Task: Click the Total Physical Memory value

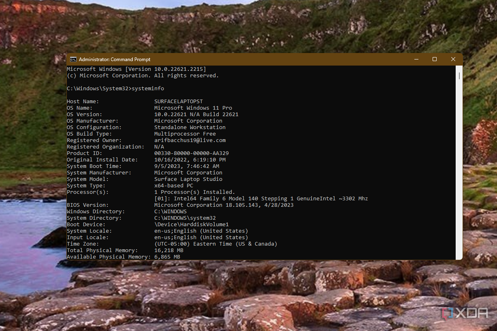Action: pos(169,250)
